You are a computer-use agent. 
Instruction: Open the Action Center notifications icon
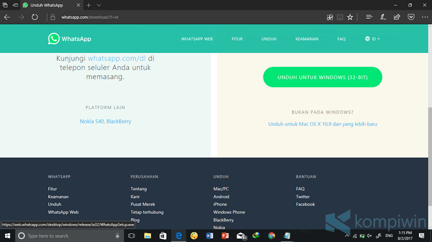(421, 236)
